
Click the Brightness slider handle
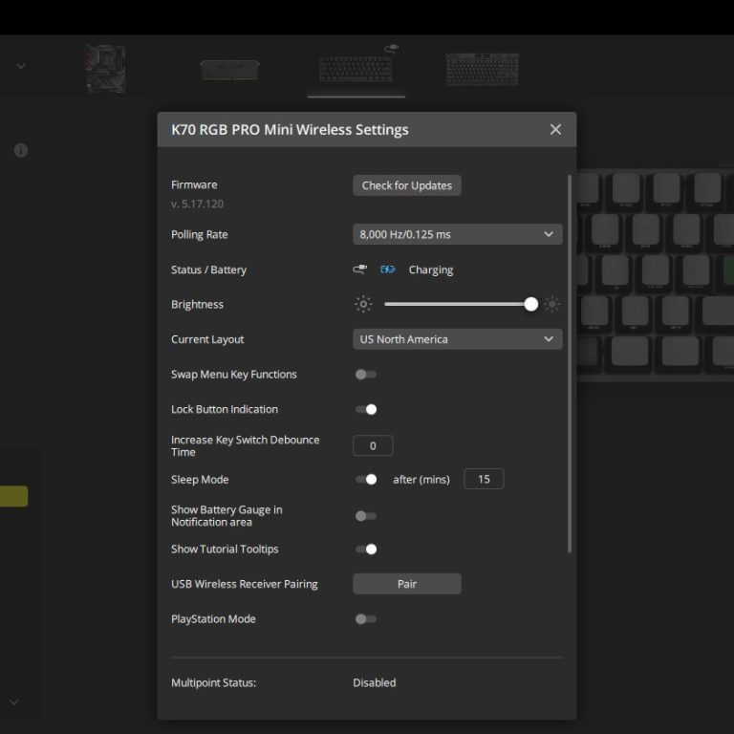pos(531,305)
